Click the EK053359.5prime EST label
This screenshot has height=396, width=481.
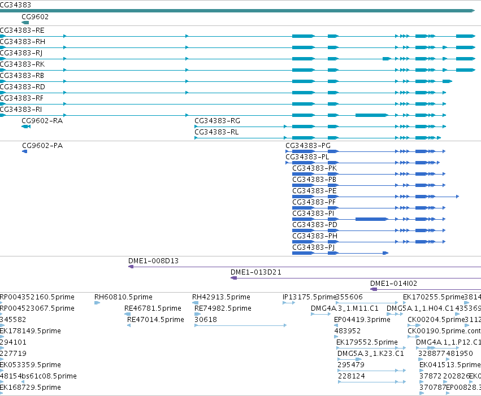click(x=31, y=365)
